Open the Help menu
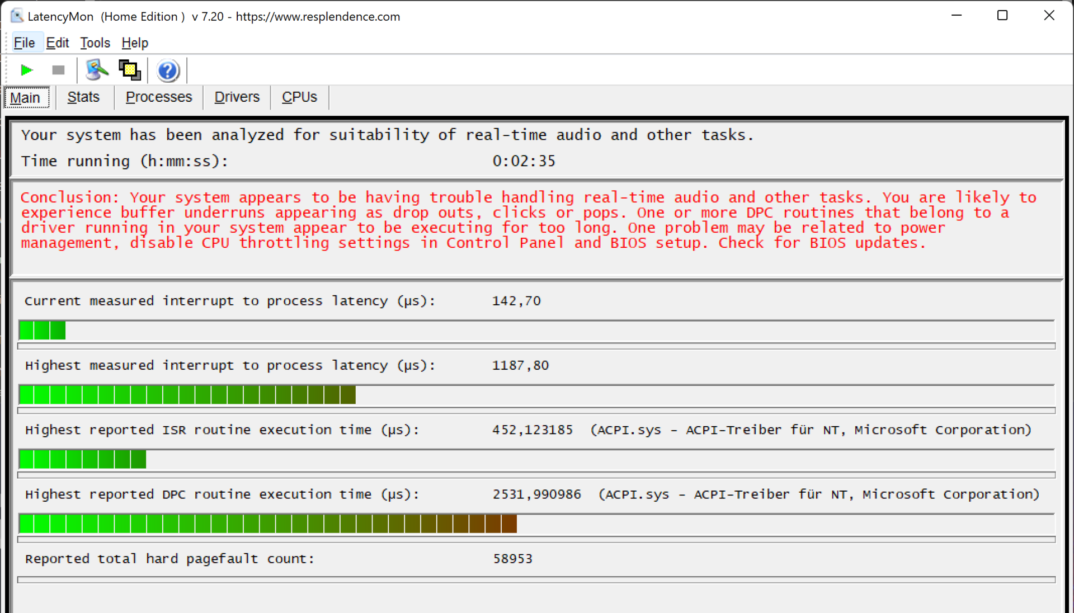The width and height of the screenshot is (1074, 613). (x=135, y=43)
